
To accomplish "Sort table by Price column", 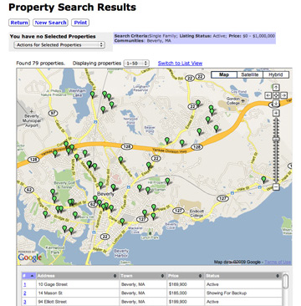I will 186,276.
